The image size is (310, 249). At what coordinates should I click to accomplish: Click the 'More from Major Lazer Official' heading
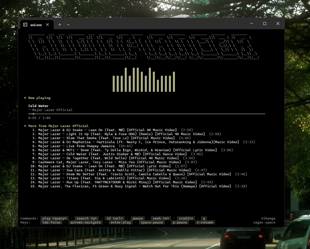point(58,126)
